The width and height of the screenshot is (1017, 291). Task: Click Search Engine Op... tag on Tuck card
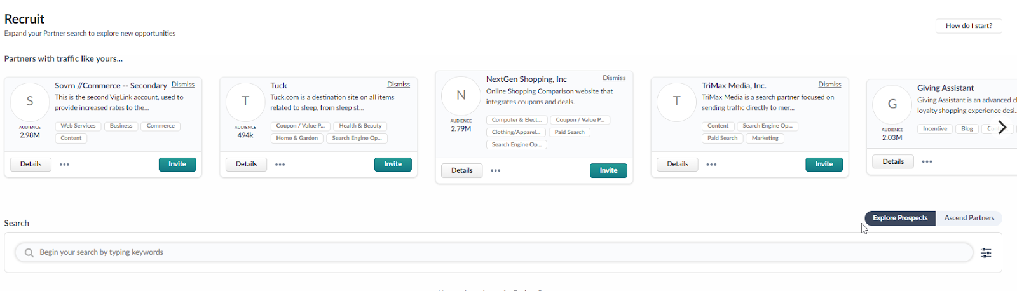click(357, 139)
